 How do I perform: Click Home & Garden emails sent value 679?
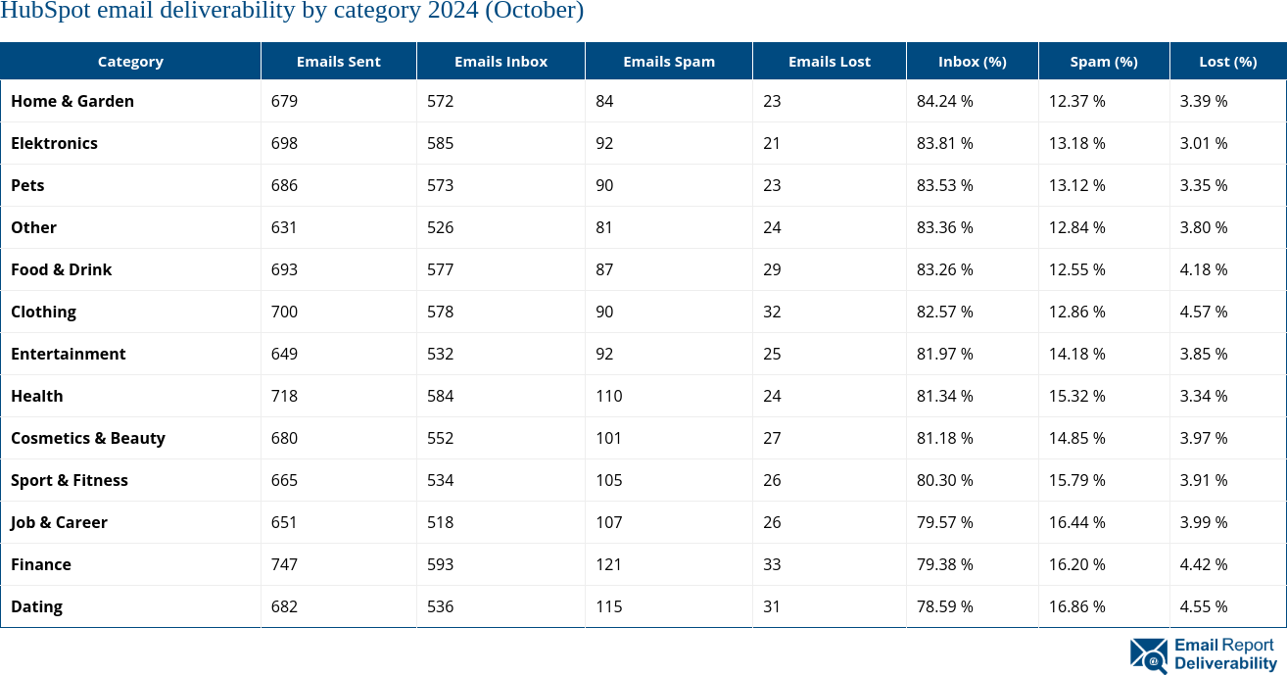[x=284, y=101]
